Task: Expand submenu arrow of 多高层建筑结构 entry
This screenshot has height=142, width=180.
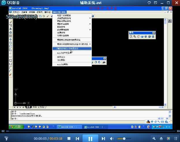Action: 90,18
